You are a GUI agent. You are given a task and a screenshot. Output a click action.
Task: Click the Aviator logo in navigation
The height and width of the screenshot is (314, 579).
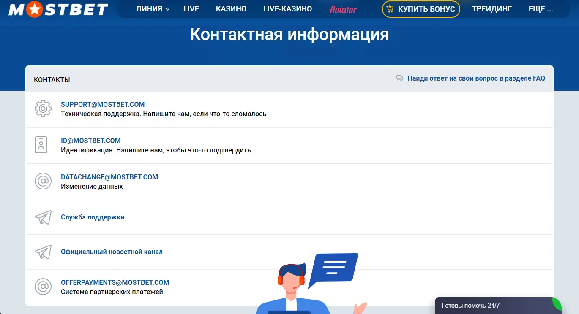(x=343, y=9)
